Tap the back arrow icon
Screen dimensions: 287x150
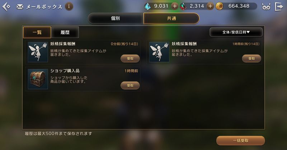[x=6, y=6]
